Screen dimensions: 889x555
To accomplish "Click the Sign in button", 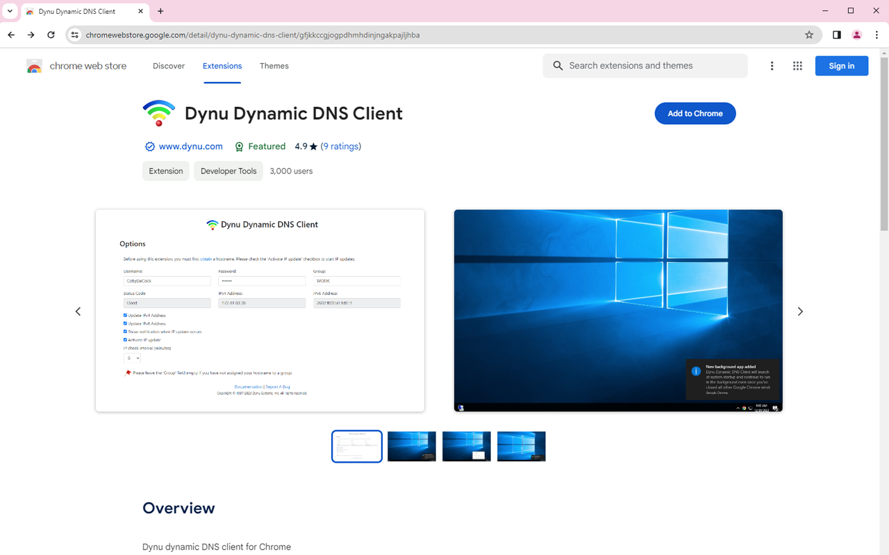I will point(842,66).
